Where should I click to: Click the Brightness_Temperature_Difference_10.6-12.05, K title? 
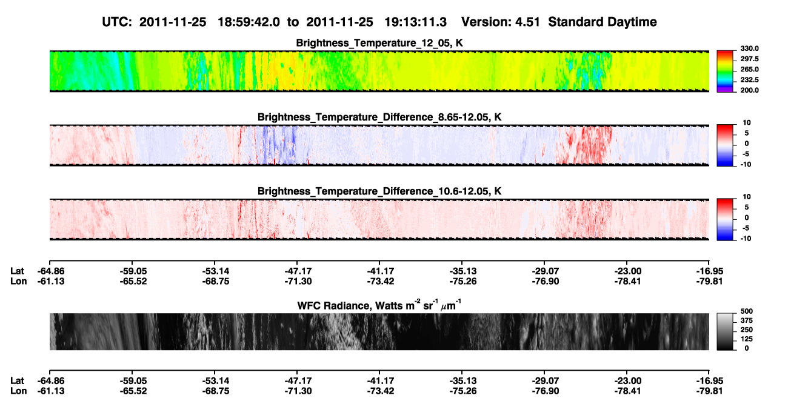379,191
